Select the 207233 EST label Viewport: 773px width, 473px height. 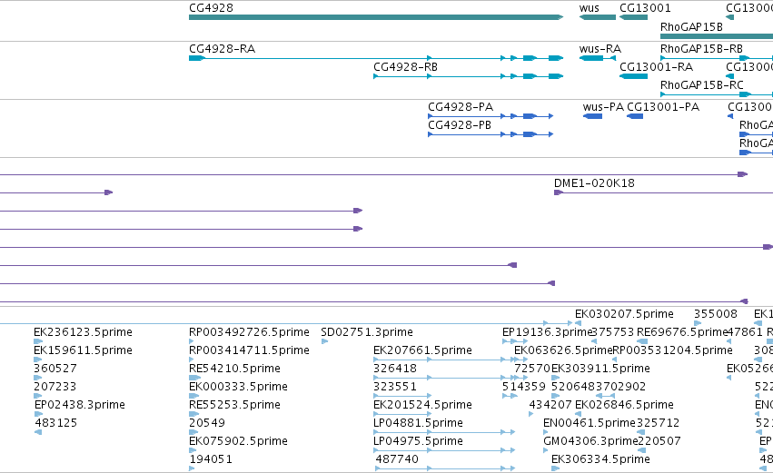click(x=55, y=387)
